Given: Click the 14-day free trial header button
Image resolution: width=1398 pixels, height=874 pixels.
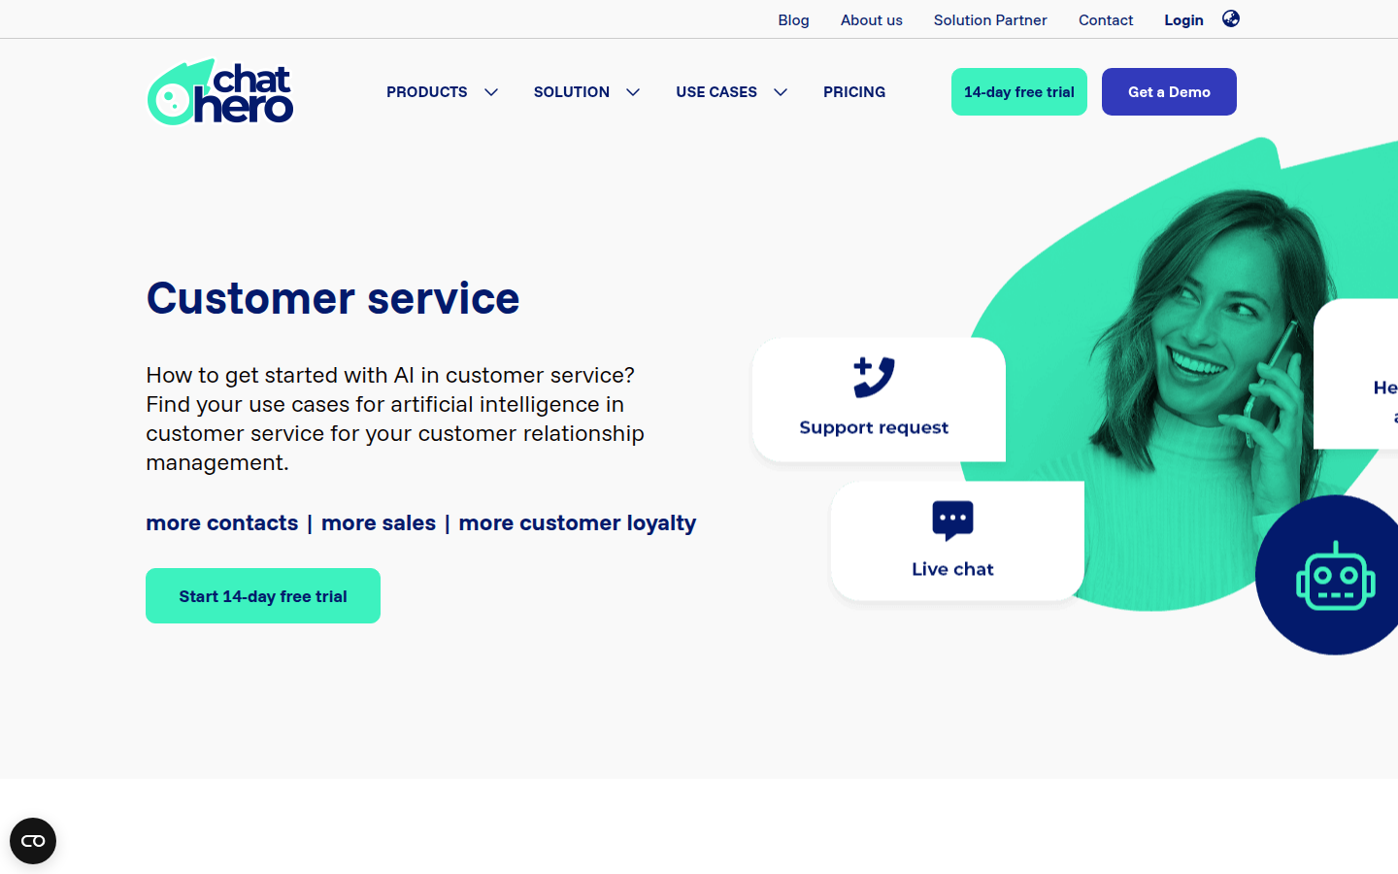Looking at the screenshot, I should (x=1019, y=92).
